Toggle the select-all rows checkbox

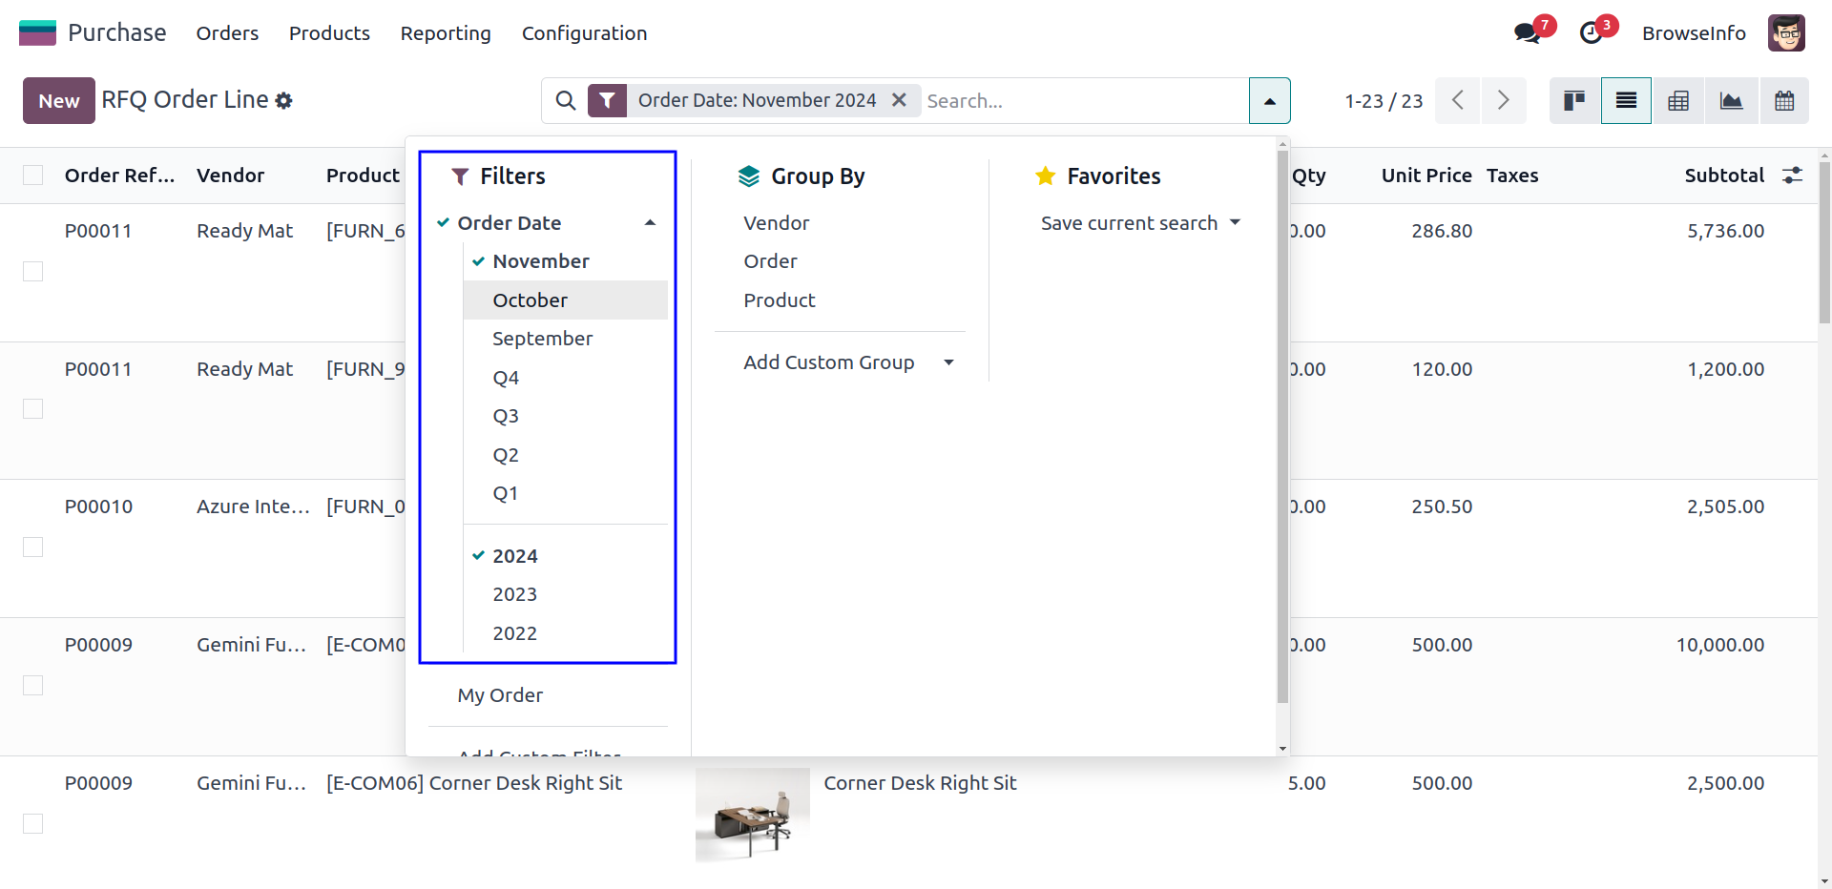(33, 176)
